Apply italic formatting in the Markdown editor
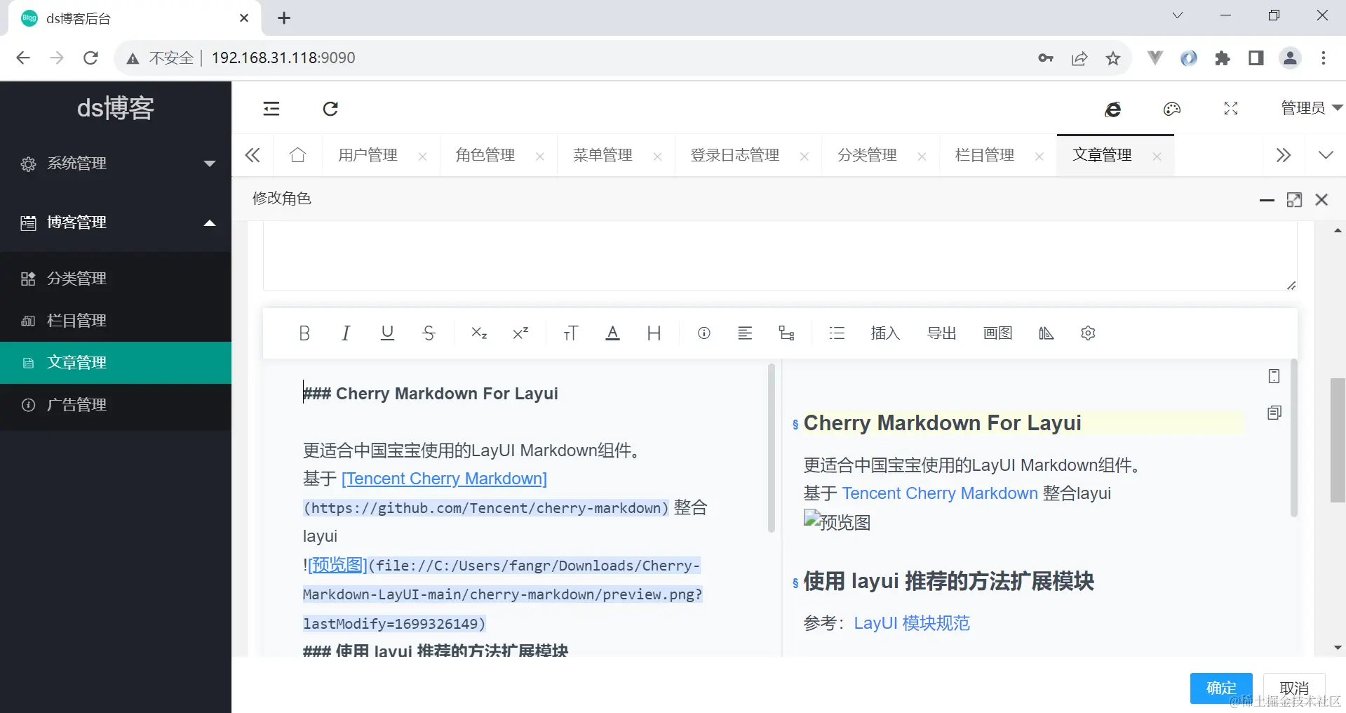 pyautogui.click(x=345, y=333)
